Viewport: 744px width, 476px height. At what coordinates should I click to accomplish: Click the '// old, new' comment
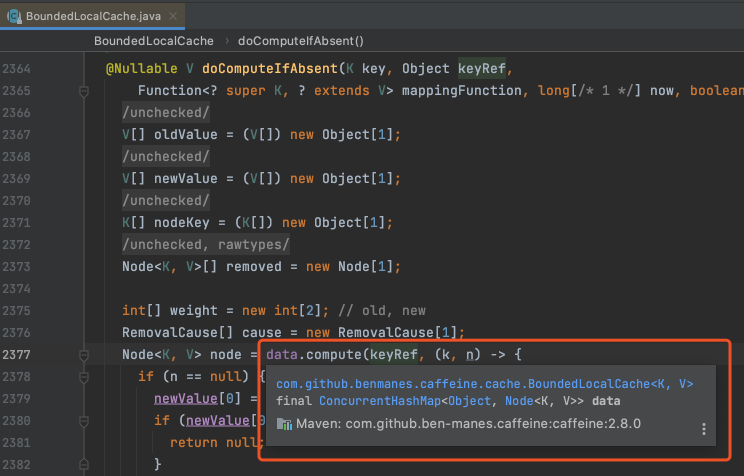point(382,310)
